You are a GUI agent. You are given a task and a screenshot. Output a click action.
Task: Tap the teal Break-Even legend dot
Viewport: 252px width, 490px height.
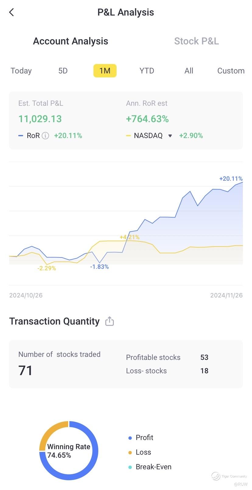130,467
